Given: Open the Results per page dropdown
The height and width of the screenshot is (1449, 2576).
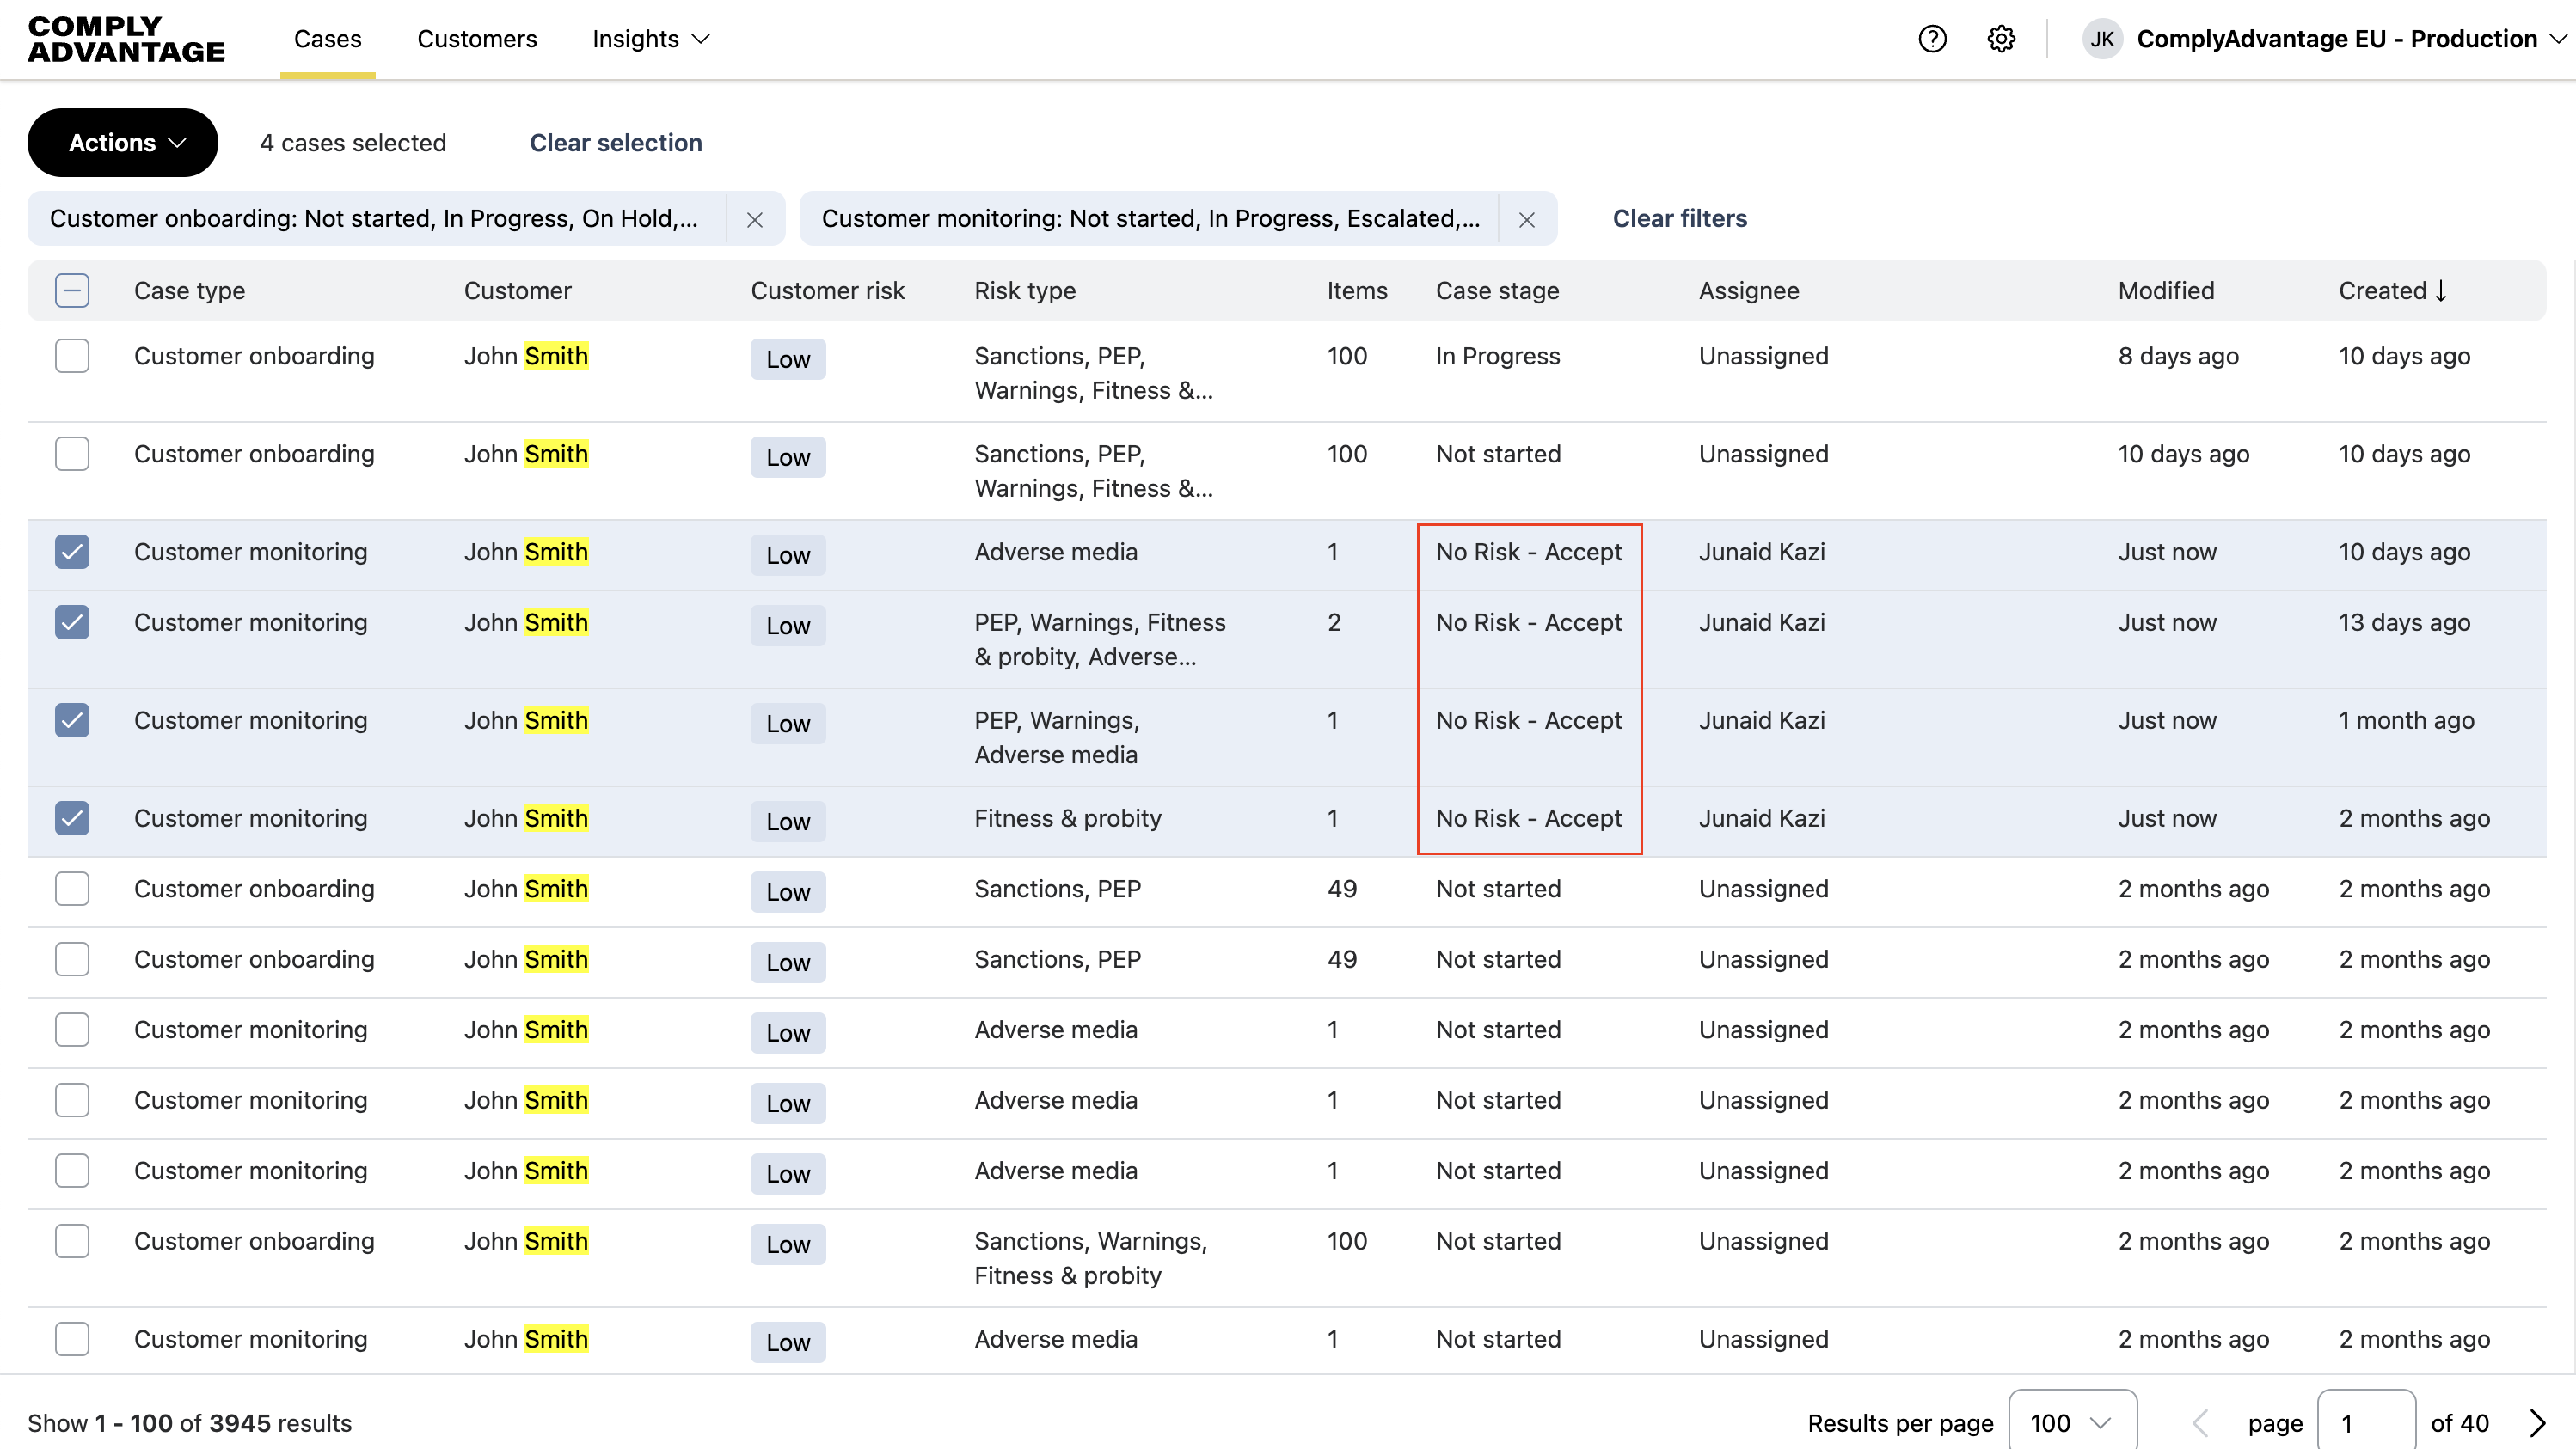Looking at the screenshot, I should (x=2071, y=1422).
